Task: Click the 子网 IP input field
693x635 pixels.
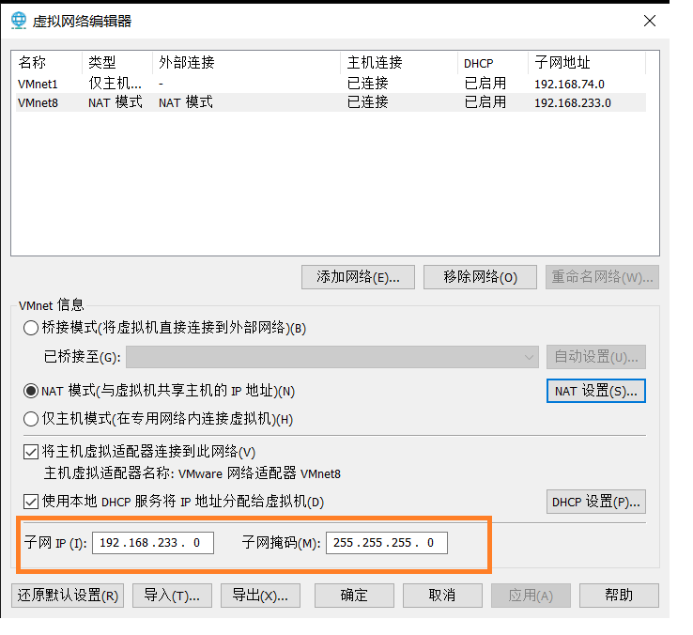Action: pyautogui.click(x=153, y=543)
